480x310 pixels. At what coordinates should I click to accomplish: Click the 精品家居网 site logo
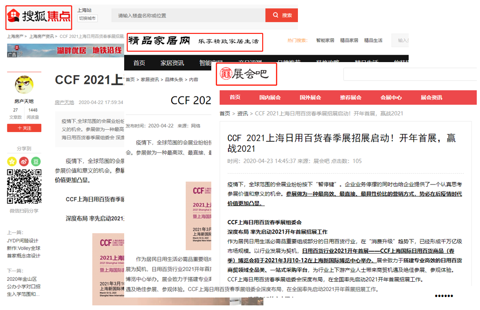tap(195, 42)
